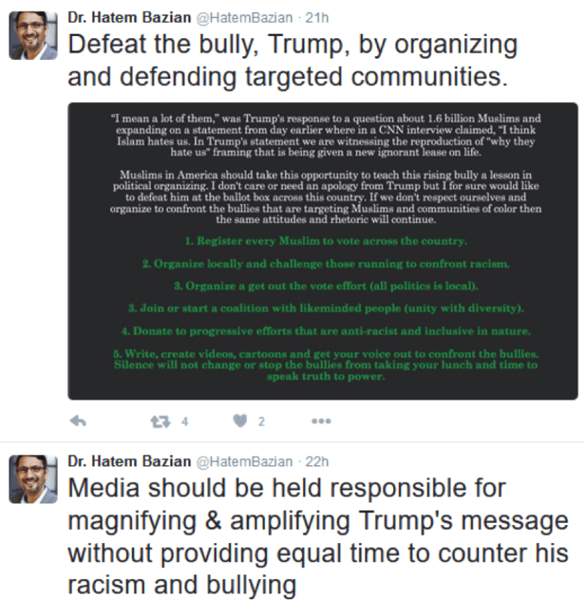Open Hatem Bazian avatar on first tweet
585x600 pixels.
click(x=33, y=35)
